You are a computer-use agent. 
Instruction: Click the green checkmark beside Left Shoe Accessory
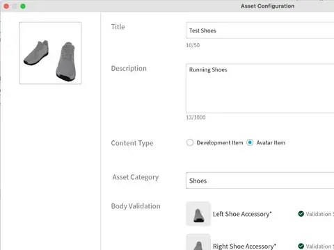tap(301, 214)
